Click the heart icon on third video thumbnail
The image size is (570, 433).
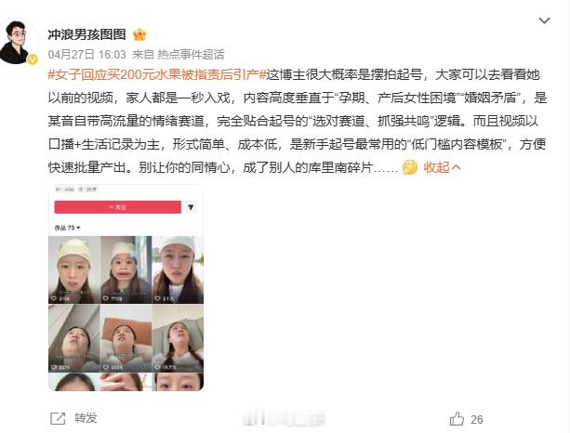tap(158, 298)
